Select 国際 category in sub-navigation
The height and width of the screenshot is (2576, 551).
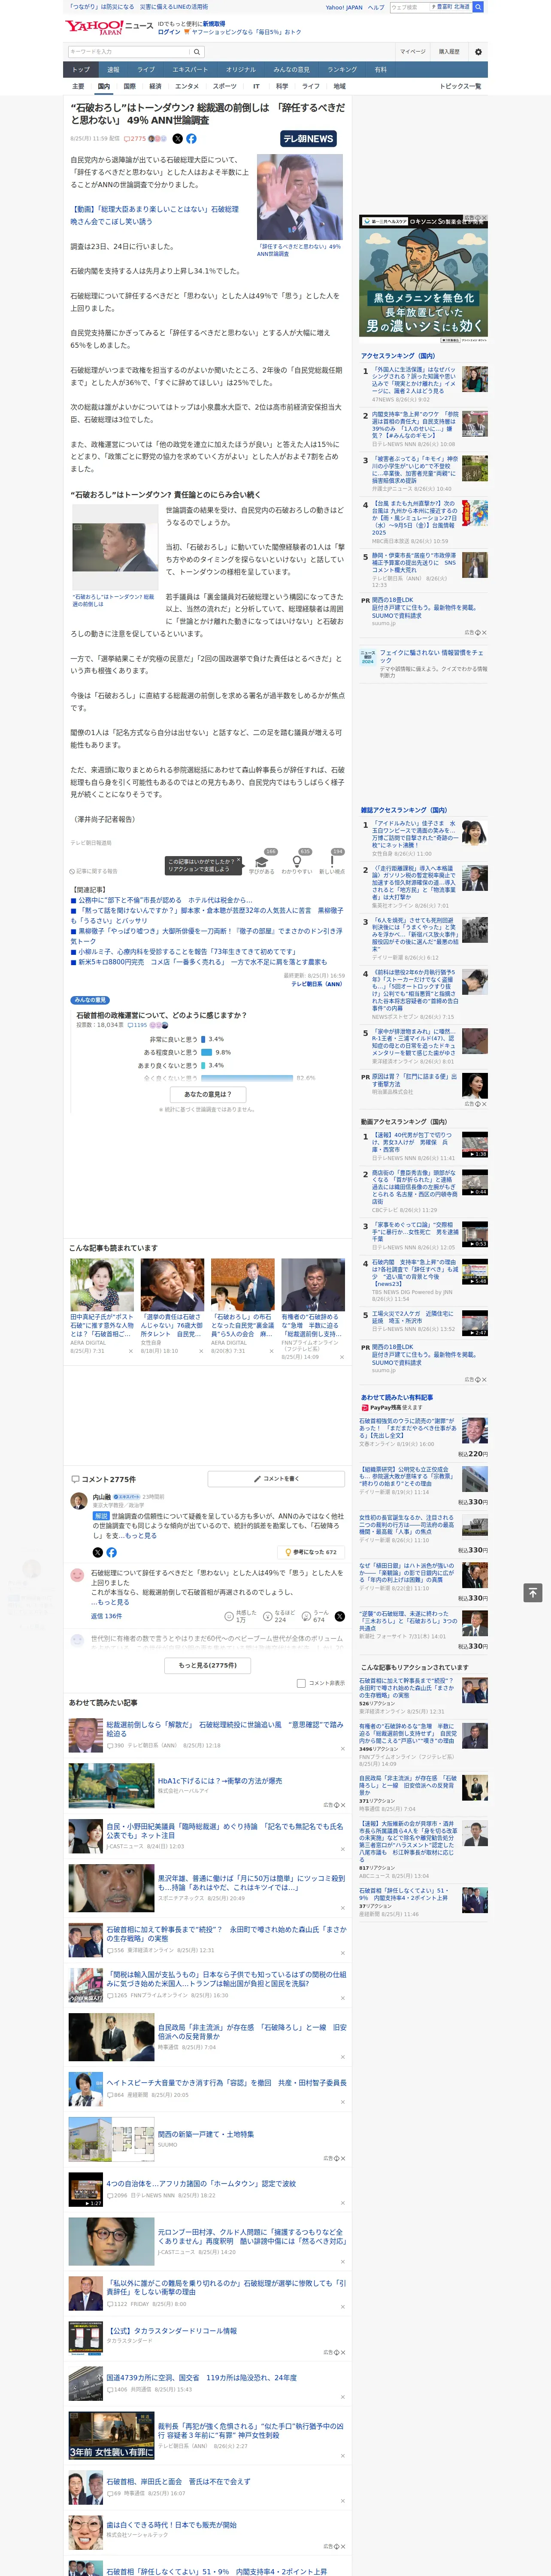click(x=129, y=86)
